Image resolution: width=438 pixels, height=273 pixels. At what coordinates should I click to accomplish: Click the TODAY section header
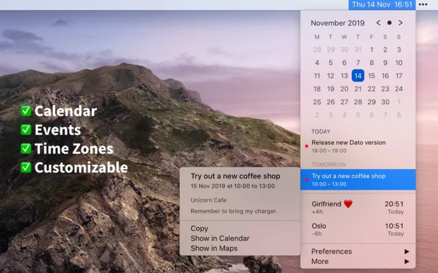[321, 131]
